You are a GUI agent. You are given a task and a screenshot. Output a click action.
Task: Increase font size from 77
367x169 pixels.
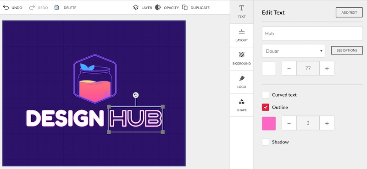click(x=327, y=69)
